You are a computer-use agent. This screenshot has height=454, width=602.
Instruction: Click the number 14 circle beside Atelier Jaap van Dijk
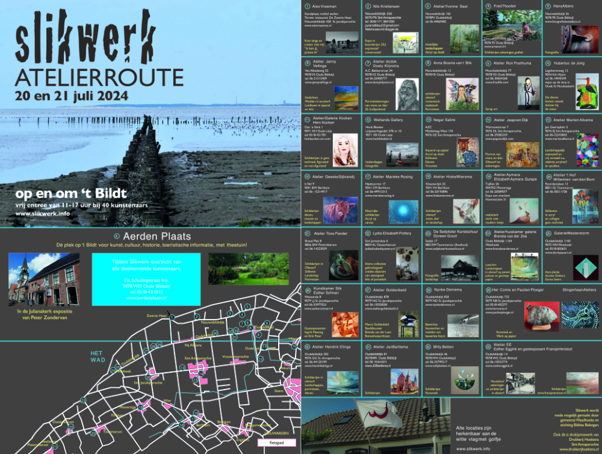tap(488, 120)
